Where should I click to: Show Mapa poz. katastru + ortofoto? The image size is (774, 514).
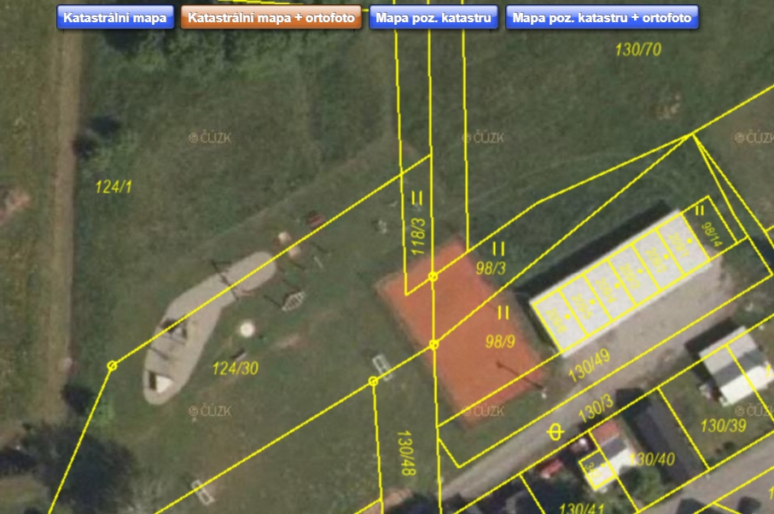tap(602, 18)
